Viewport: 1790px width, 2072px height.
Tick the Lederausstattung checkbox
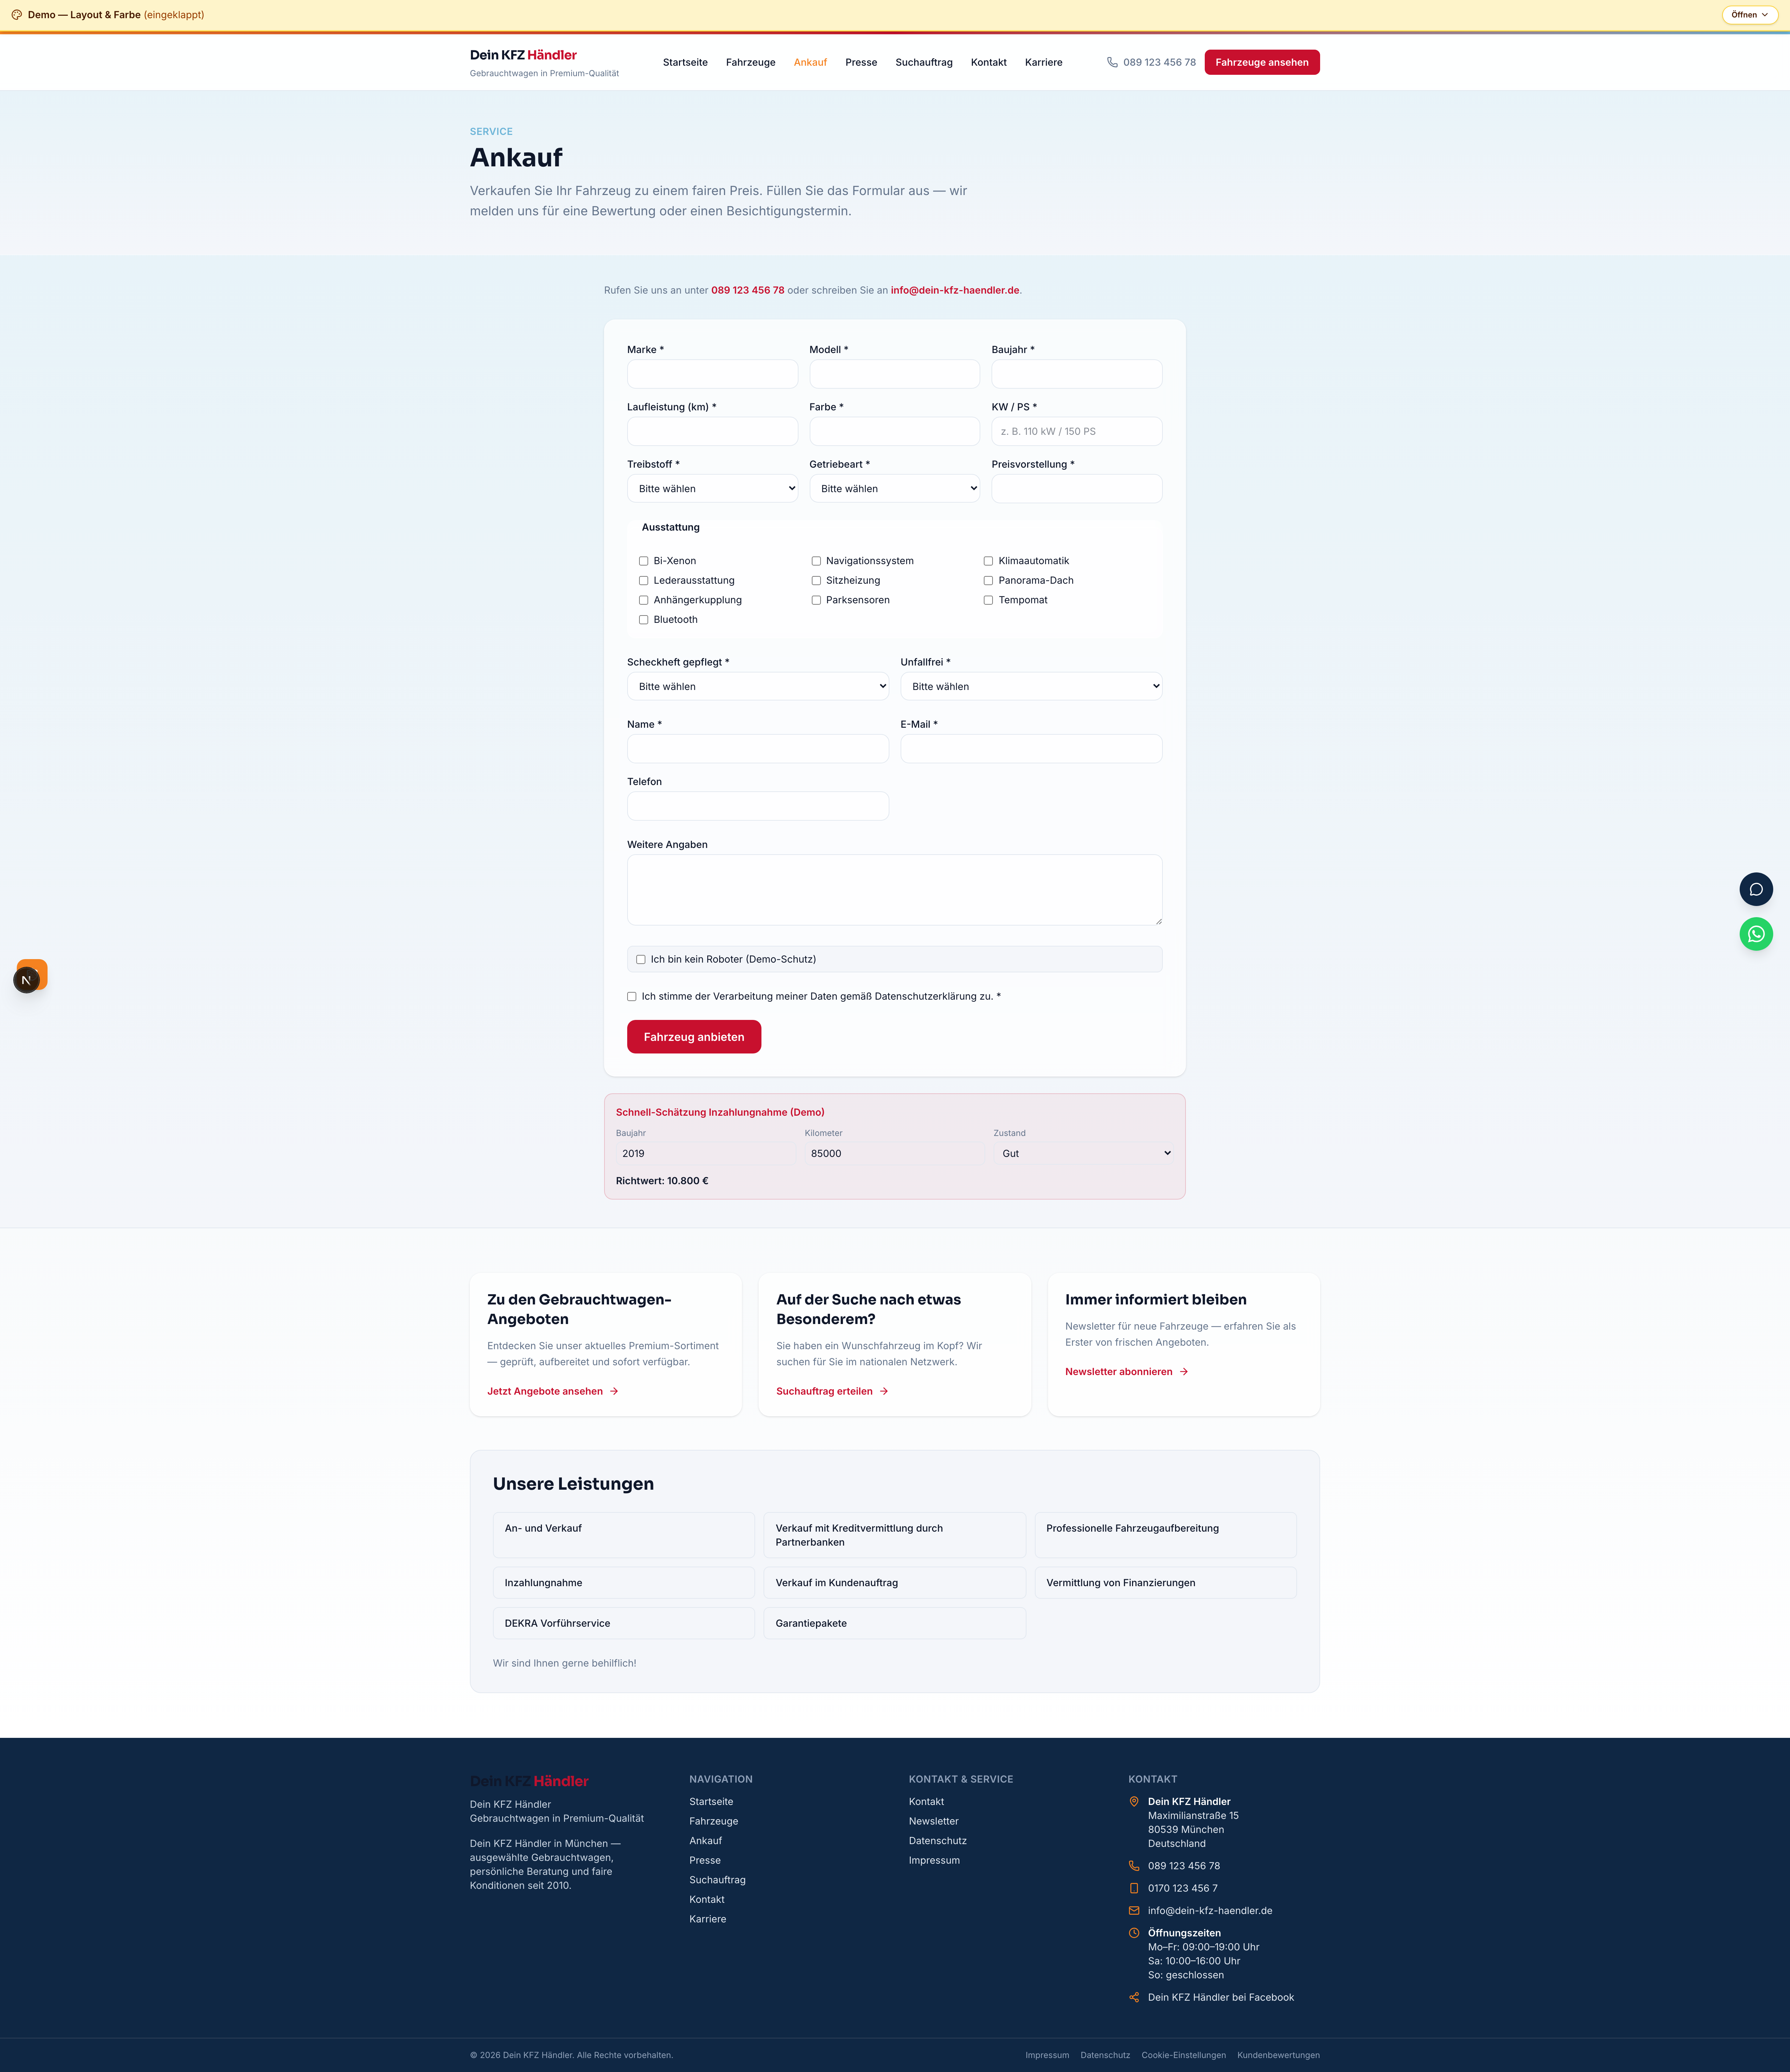click(644, 581)
